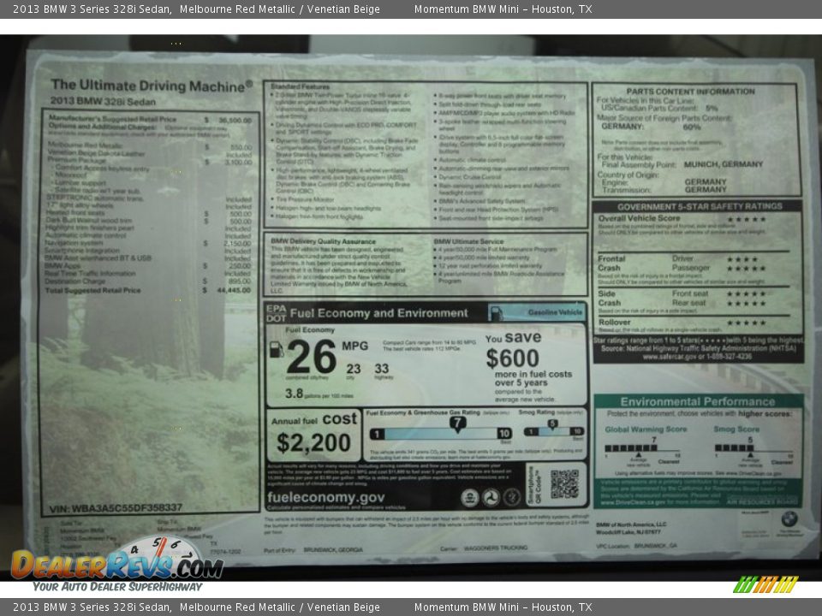Click the 33 highway MPG value
The height and width of the screenshot is (616, 822).
coord(382,369)
